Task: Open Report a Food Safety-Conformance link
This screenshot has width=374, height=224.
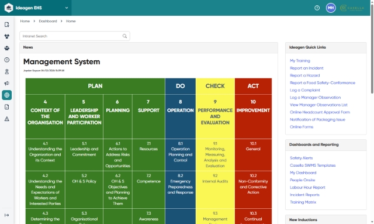Action: tap(322, 82)
